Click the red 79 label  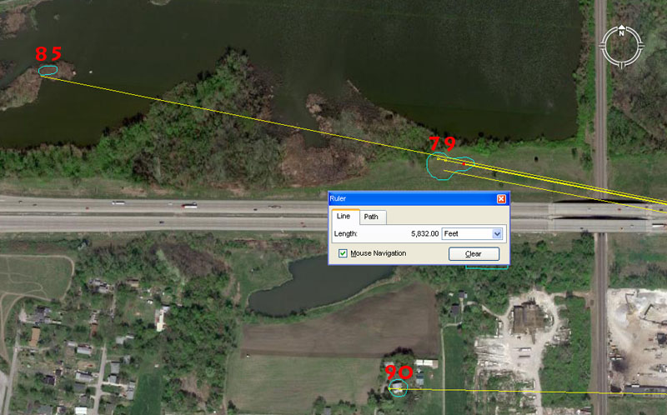pos(442,143)
